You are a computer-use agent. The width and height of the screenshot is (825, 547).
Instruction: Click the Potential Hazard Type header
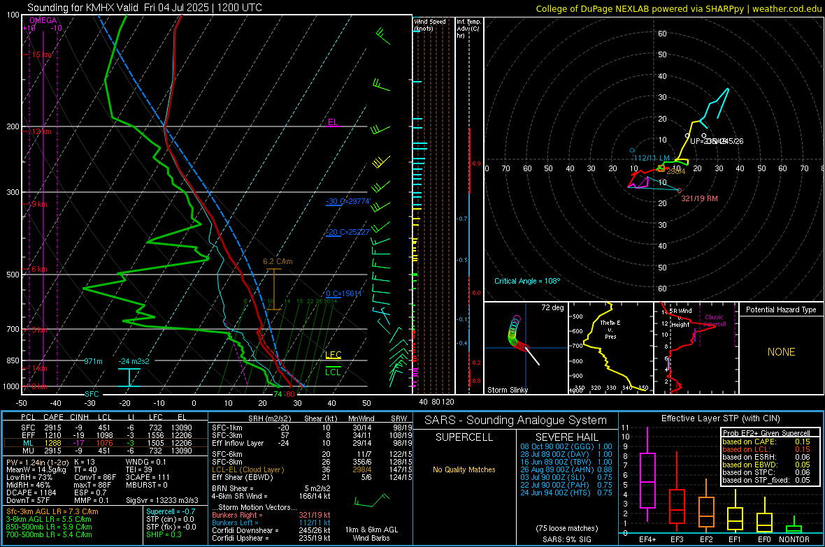click(x=781, y=309)
